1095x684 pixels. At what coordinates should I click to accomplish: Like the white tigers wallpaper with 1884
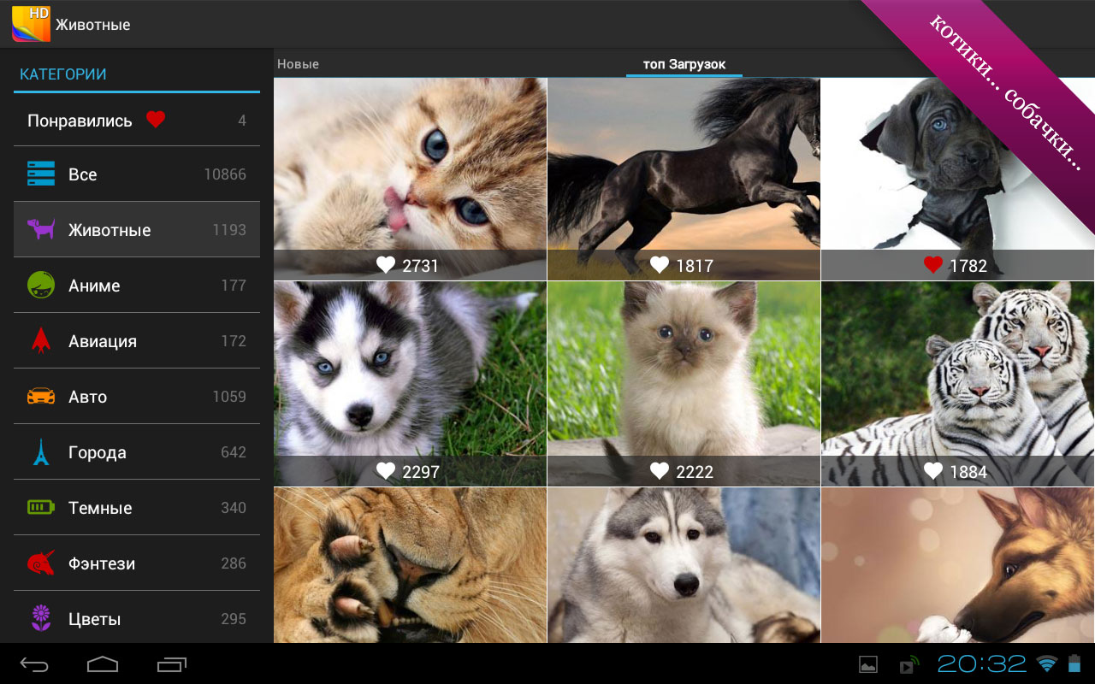pyautogui.click(x=932, y=471)
